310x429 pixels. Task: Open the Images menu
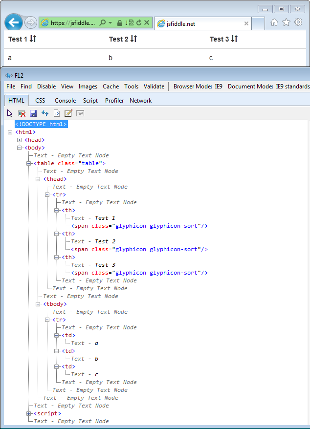coord(88,86)
